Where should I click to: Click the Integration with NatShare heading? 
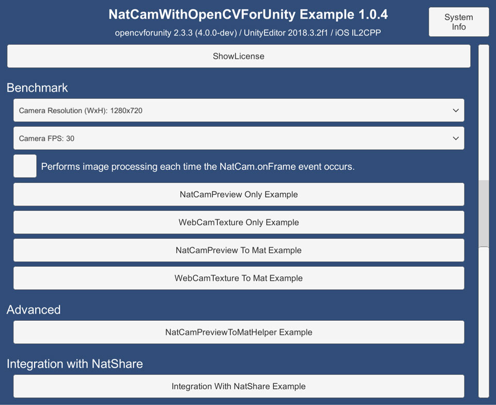(74, 364)
